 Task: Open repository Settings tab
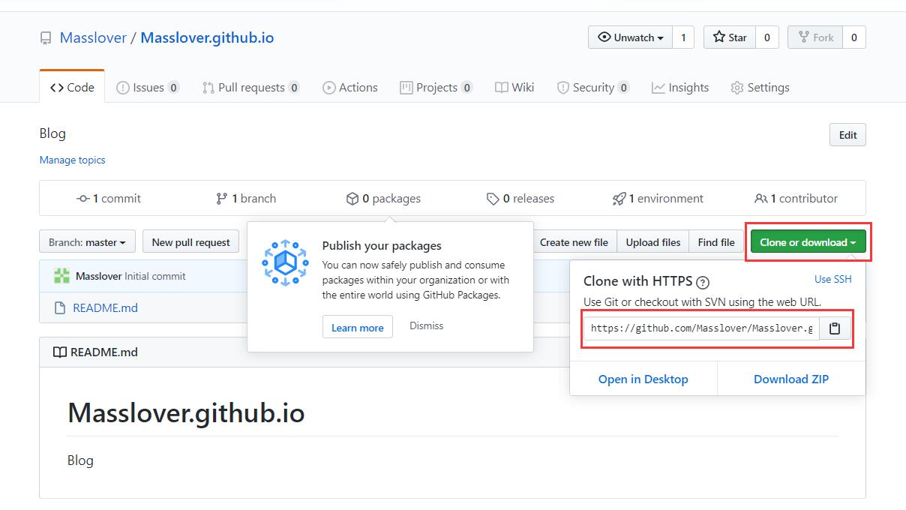pos(760,87)
